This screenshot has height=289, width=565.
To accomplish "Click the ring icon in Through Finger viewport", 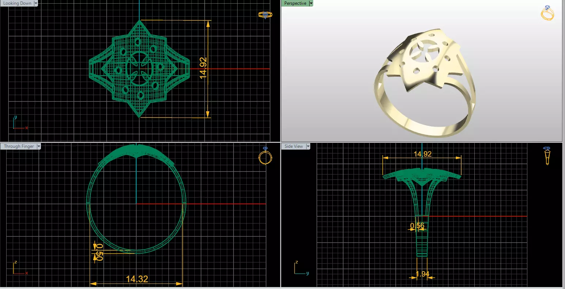I will click(x=265, y=155).
